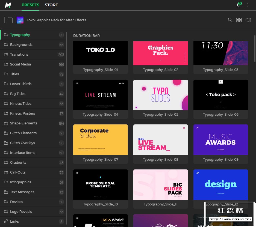This screenshot has width=256, height=227.
Task: Open the Big Titles category
Action: tap(33, 94)
